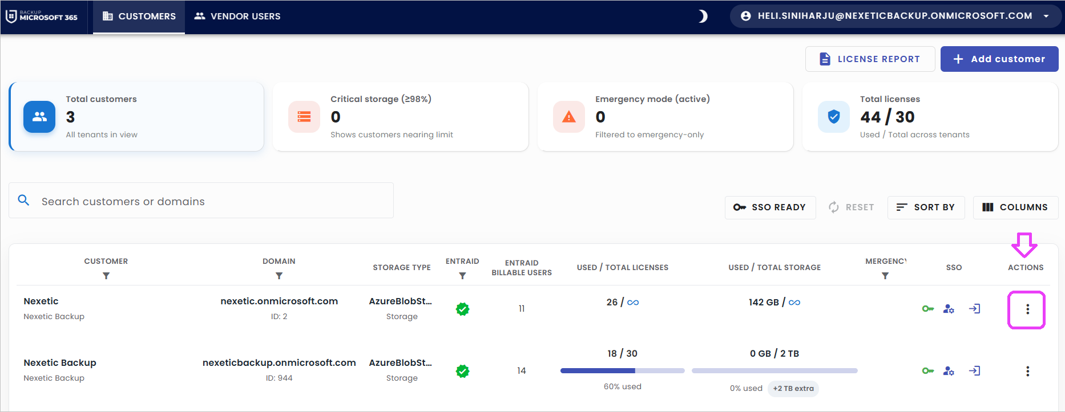Click the search magnifier icon

coord(23,200)
